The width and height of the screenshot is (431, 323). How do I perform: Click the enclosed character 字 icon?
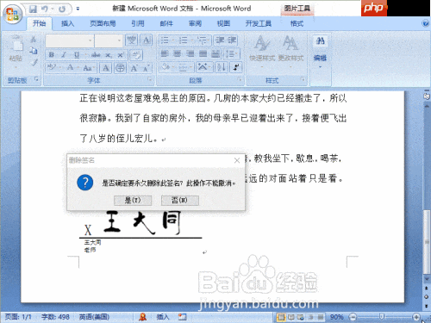click(x=120, y=68)
